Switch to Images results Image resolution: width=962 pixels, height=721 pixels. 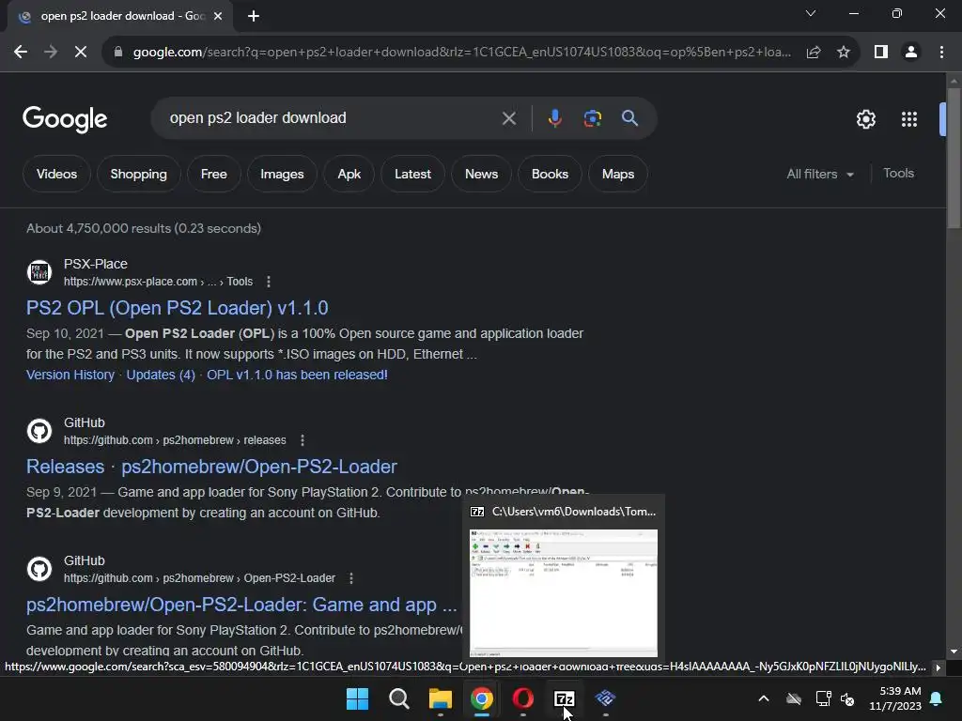pos(282,174)
